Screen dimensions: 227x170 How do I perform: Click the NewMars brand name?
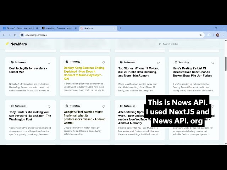tap(18, 44)
